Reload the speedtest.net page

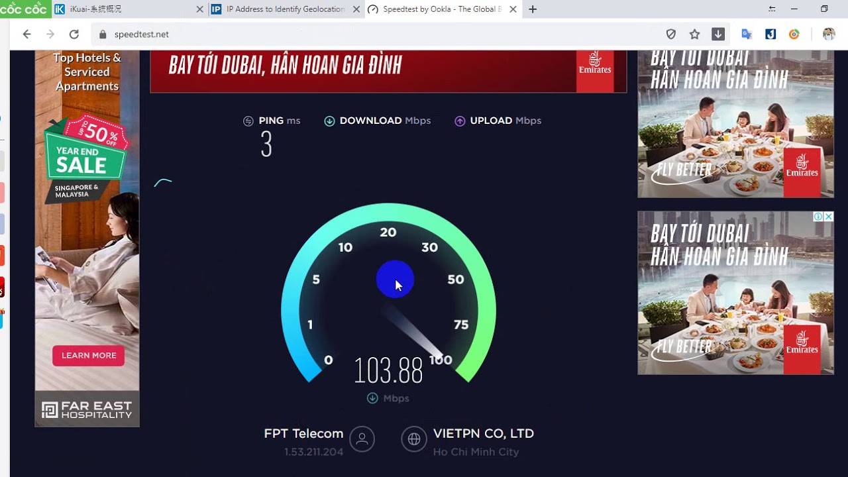pyautogui.click(x=74, y=34)
